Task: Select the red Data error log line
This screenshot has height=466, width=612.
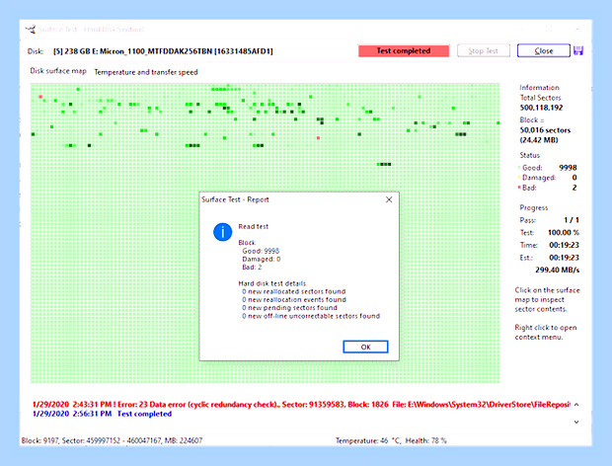Action: point(301,405)
